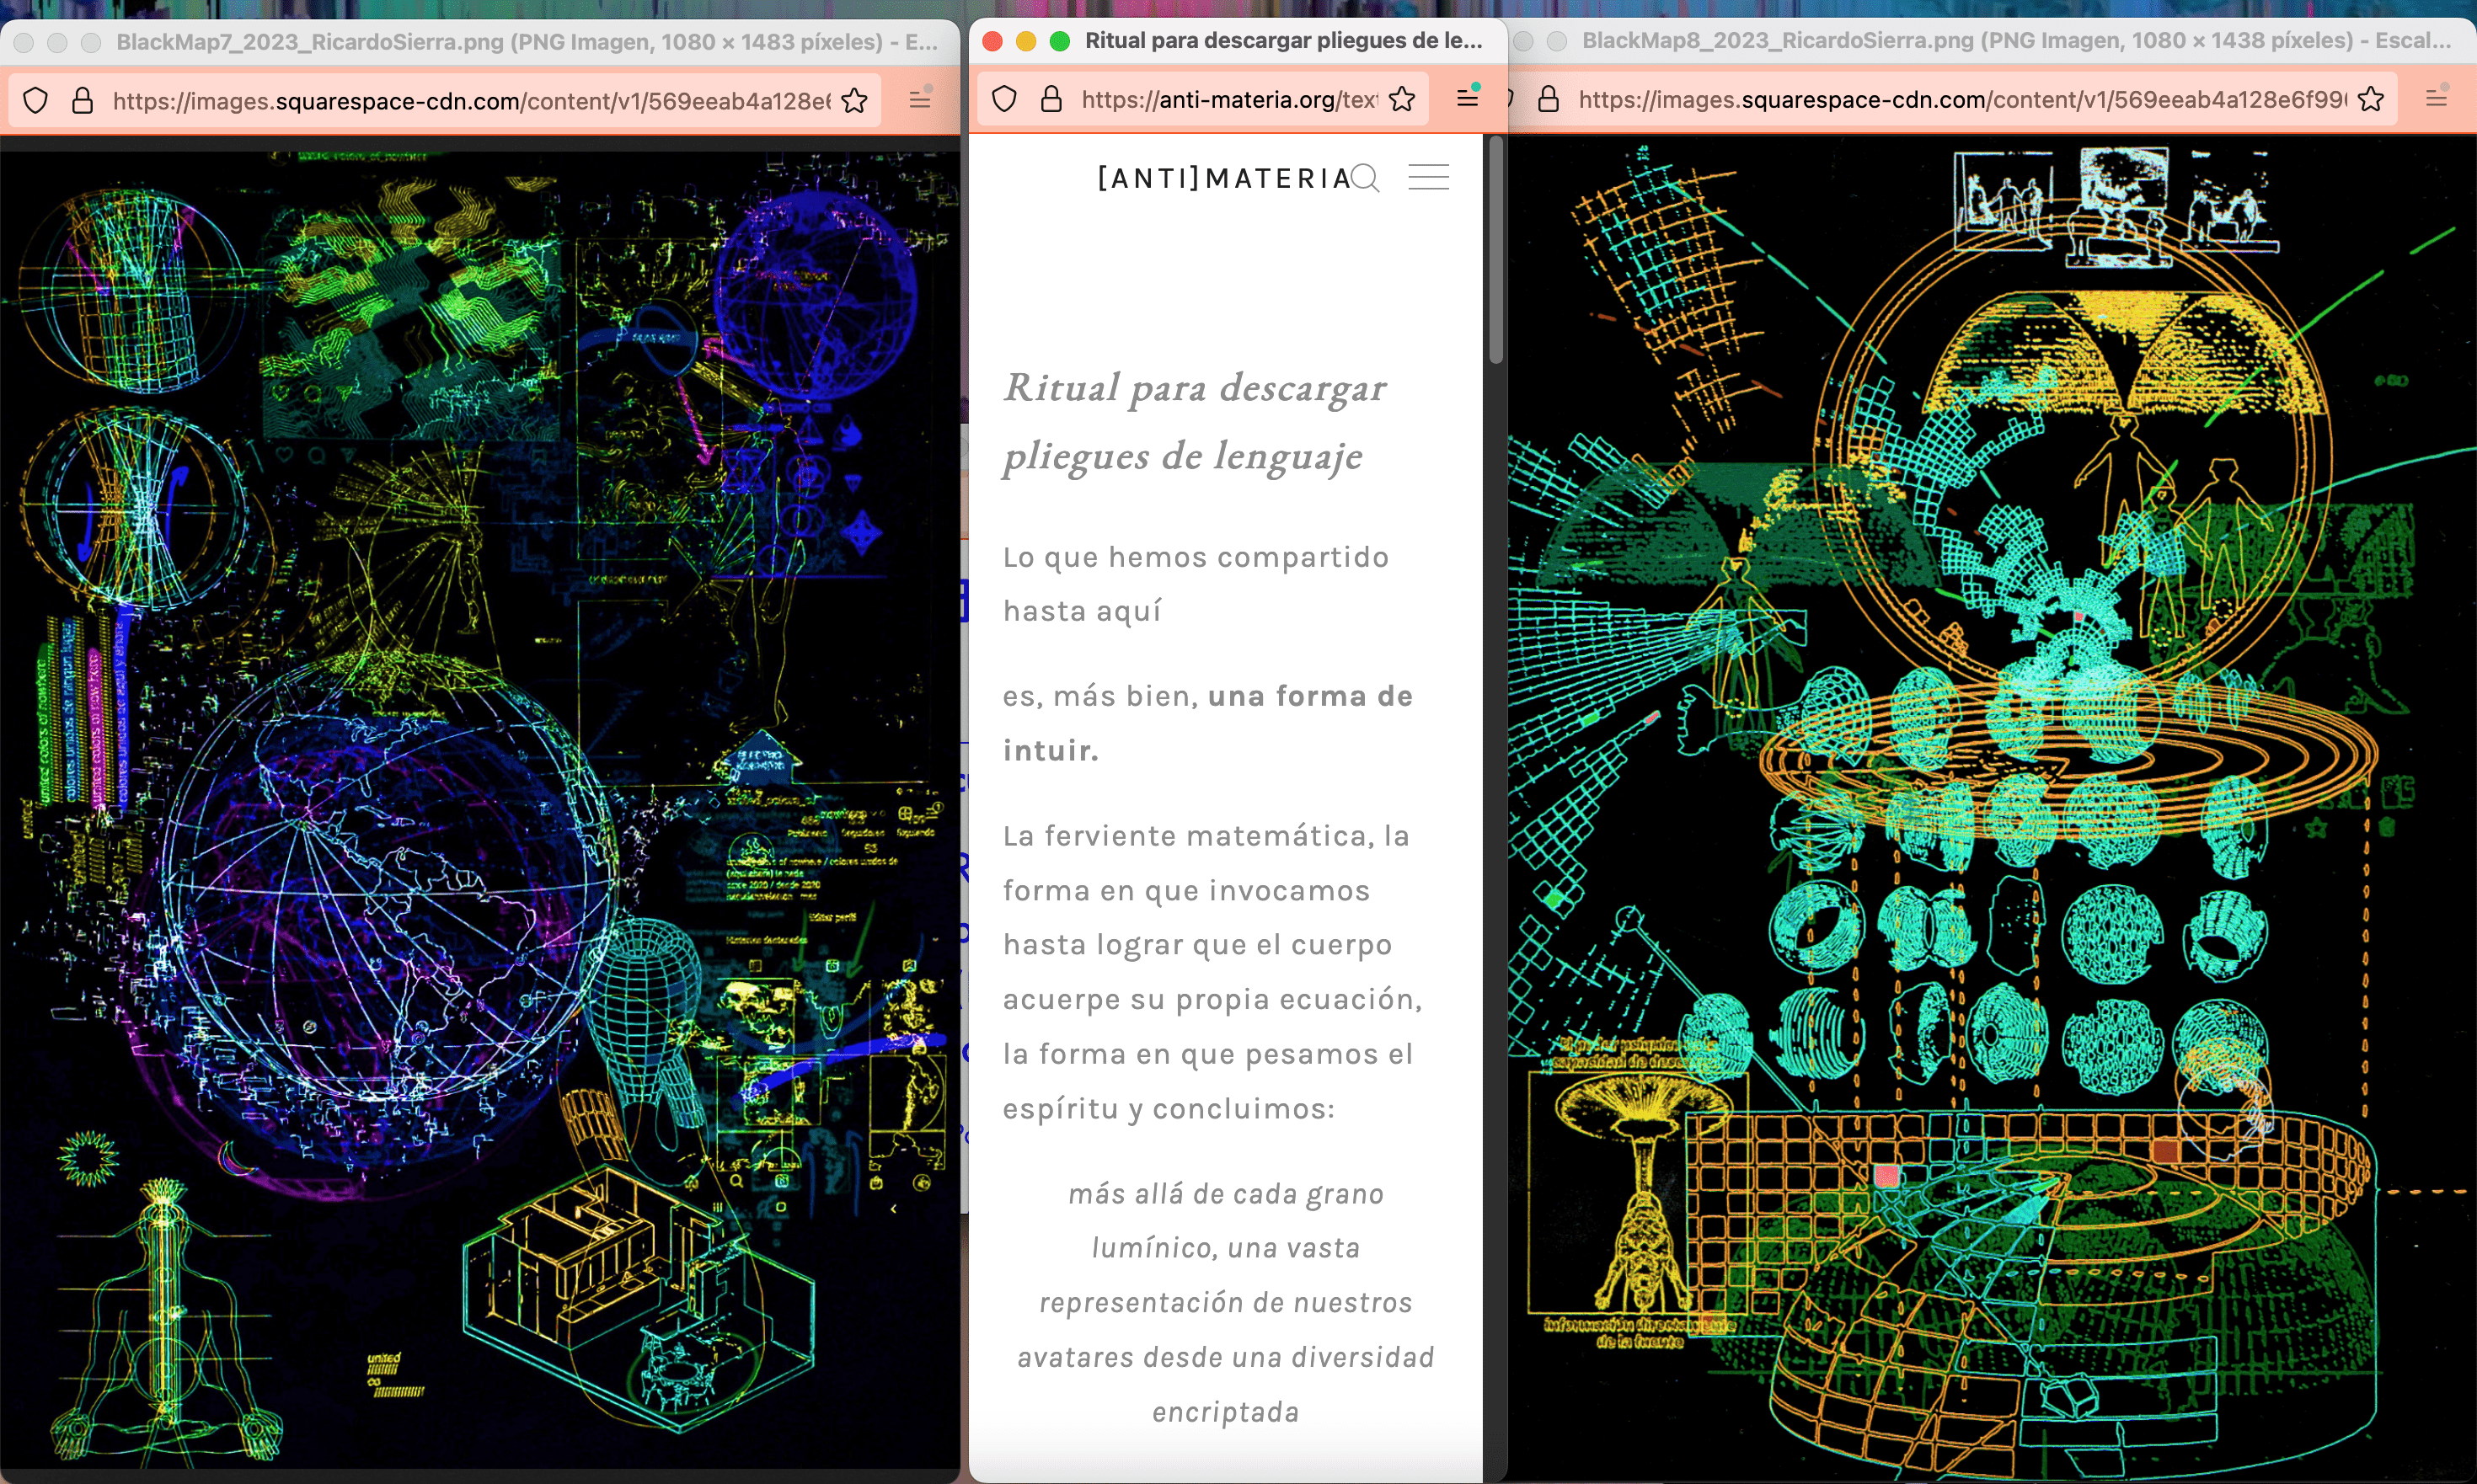Click the padlock icon in BlackMap7 address bar

[83, 100]
